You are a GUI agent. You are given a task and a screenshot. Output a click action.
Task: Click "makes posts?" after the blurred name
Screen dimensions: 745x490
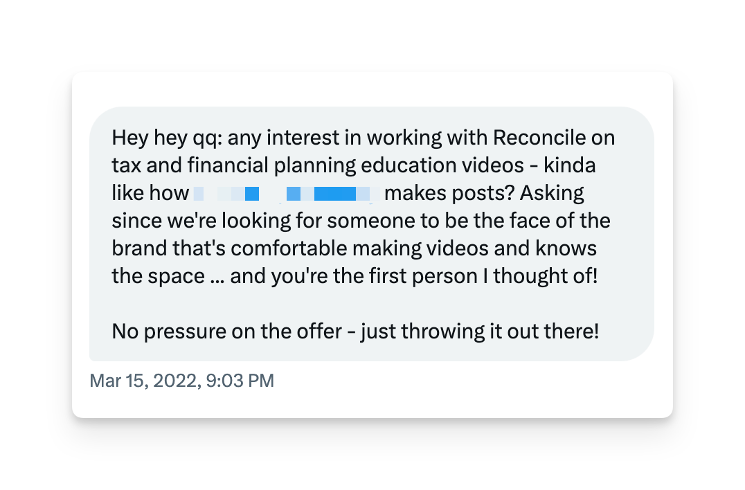point(449,194)
